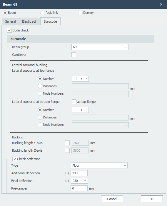Select bottom flange Number radio button

(40, 110)
